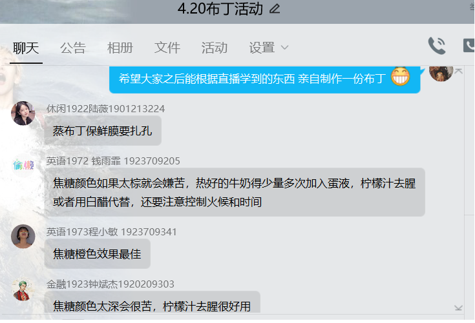Start a voice call with phone icon
The height and width of the screenshot is (323, 475).
436,46
